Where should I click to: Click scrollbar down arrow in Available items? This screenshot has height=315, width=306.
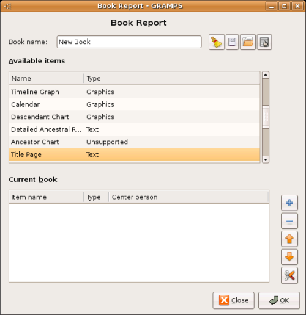pos(266,159)
